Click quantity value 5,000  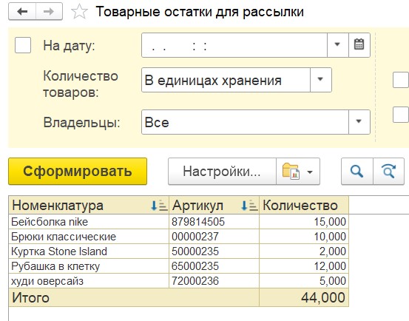(x=333, y=281)
